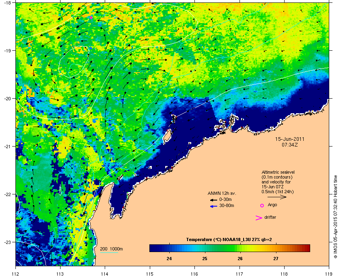Click the colorbar tick label 26
341x276 pixels.
[x=240, y=259]
